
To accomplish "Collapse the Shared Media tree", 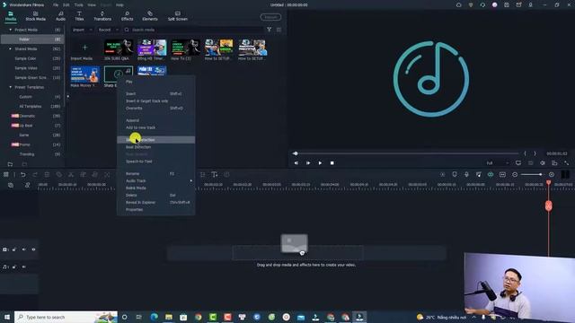I will 10,48.
